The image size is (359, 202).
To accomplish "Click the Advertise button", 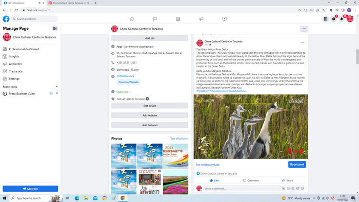I will (30, 189).
